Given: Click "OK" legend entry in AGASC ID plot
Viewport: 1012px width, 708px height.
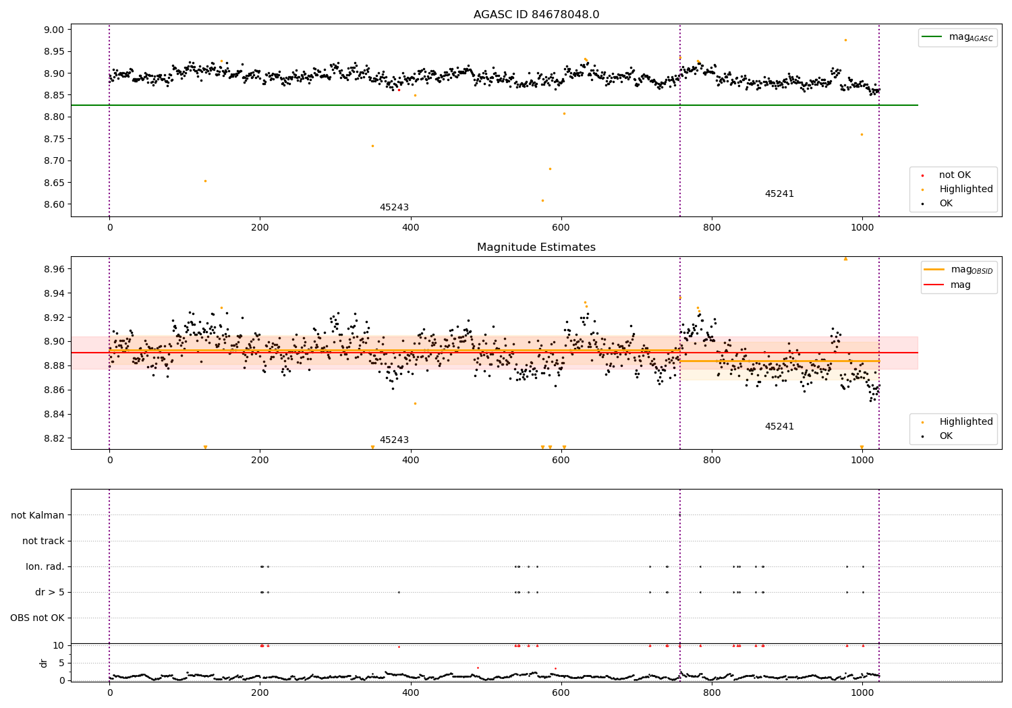Looking at the screenshot, I should [938, 204].
